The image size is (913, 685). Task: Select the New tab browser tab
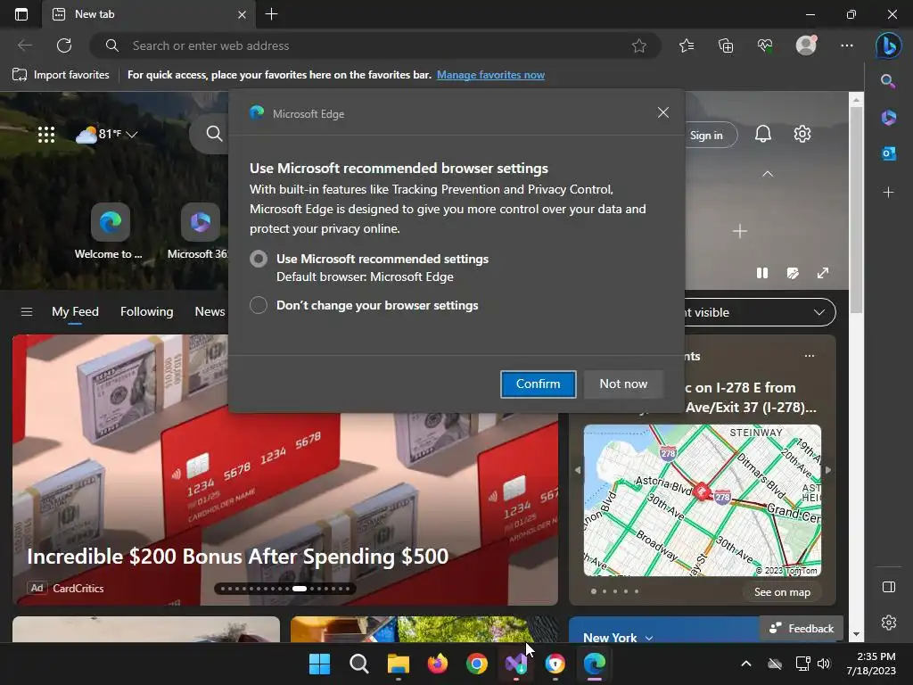point(149,14)
